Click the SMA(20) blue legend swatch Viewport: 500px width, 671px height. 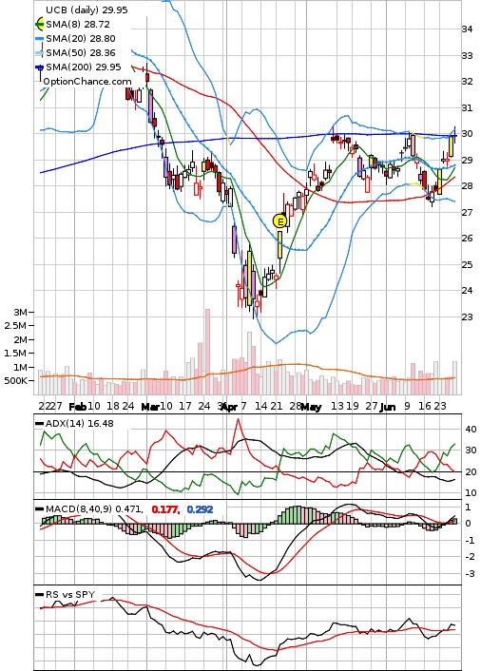[39, 39]
